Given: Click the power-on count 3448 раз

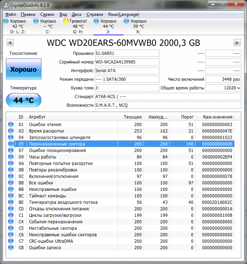Looking at the screenshot, I should [223, 79].
